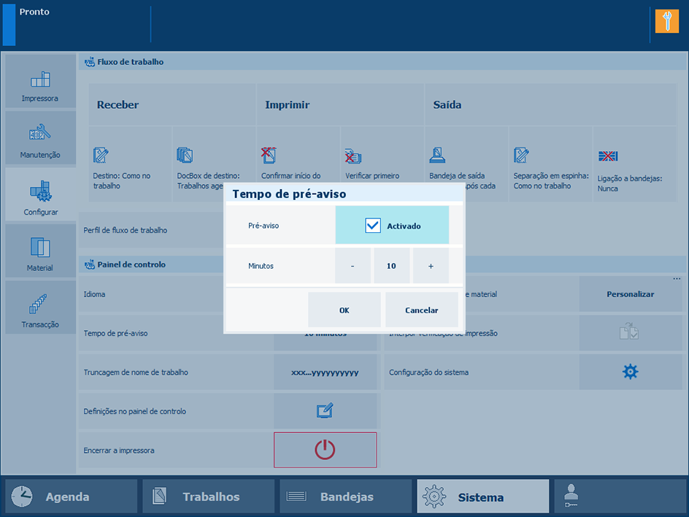
Task: Confirm the dialog with OK
Action: pos(344,310)
